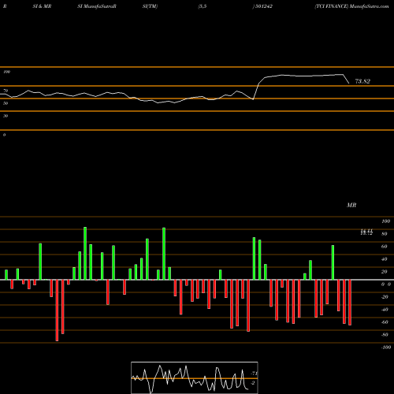394x394 pixels.
Task: Click the MR axis label -20
Action: [385, 297]
